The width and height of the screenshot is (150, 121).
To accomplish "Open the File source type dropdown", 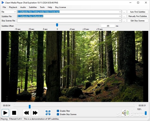I will point(8,12).
